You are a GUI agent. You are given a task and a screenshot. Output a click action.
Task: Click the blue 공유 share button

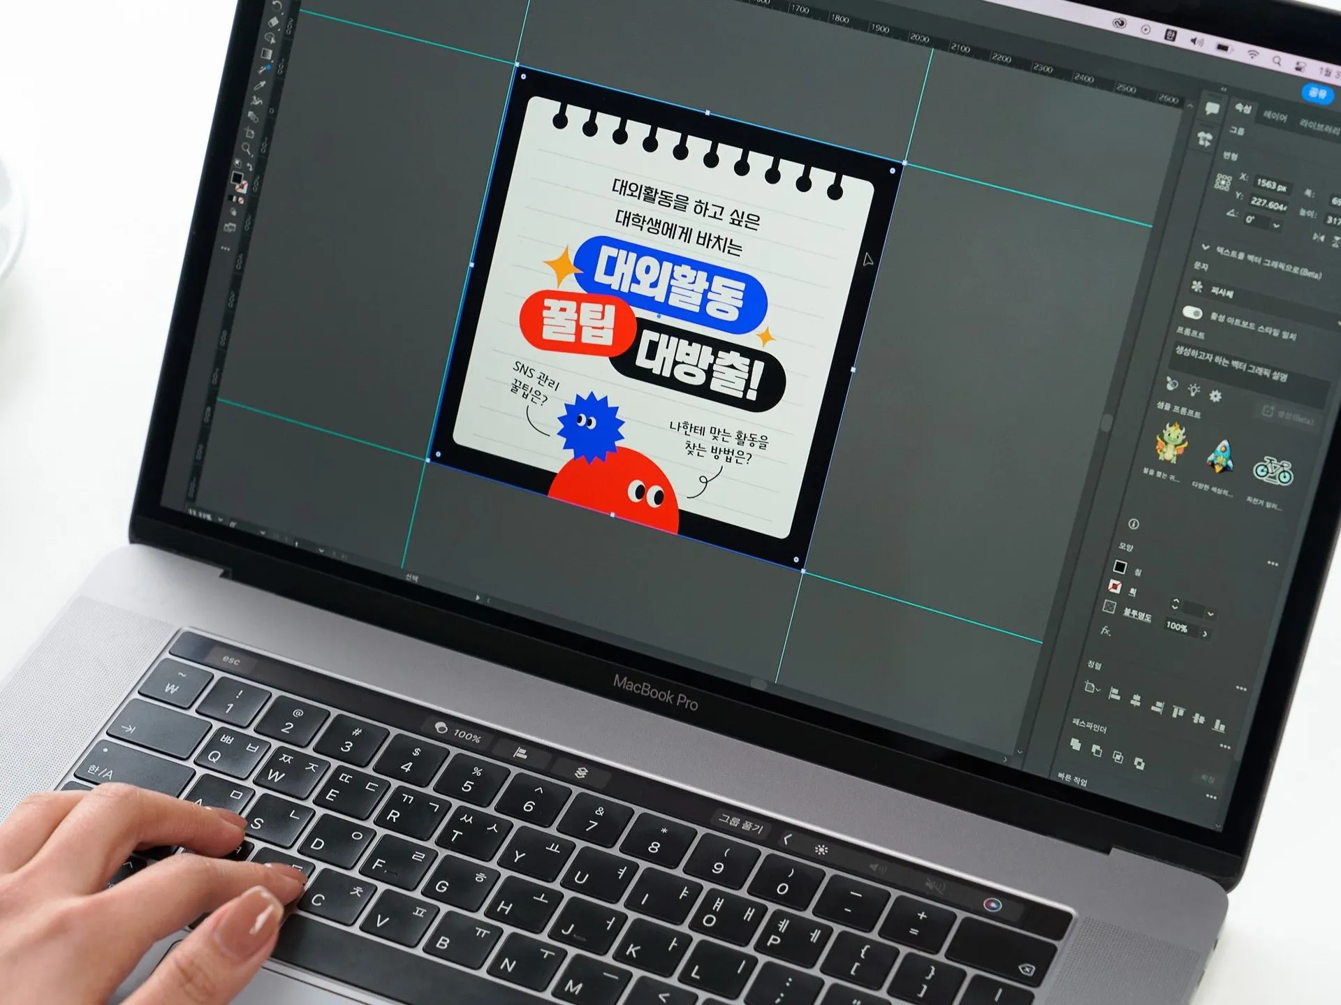click(x=1317, y=94)
